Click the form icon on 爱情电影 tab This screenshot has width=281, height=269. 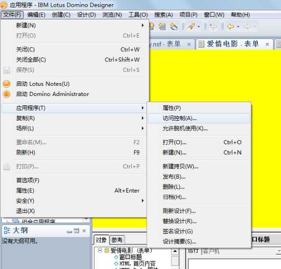(201, 44)
